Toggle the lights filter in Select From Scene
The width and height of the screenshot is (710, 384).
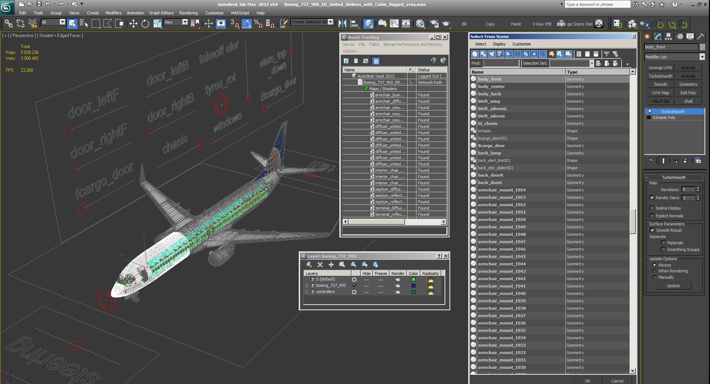[492, 54]
